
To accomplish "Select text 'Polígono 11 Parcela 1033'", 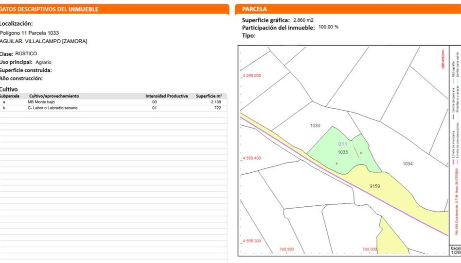I will (x=29, y=33).
